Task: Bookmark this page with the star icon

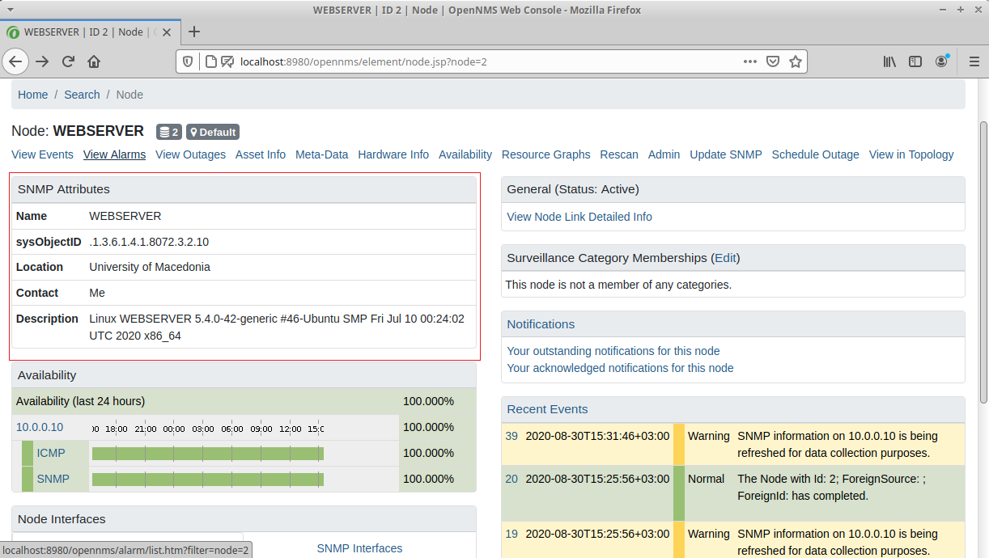Action: (x=796, y=61)
